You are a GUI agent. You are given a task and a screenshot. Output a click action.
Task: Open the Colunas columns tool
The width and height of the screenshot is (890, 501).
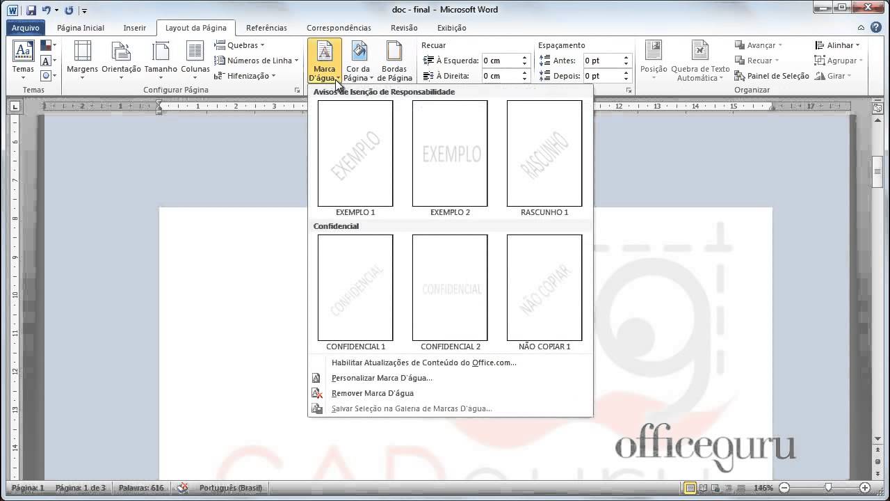point(195,60)
